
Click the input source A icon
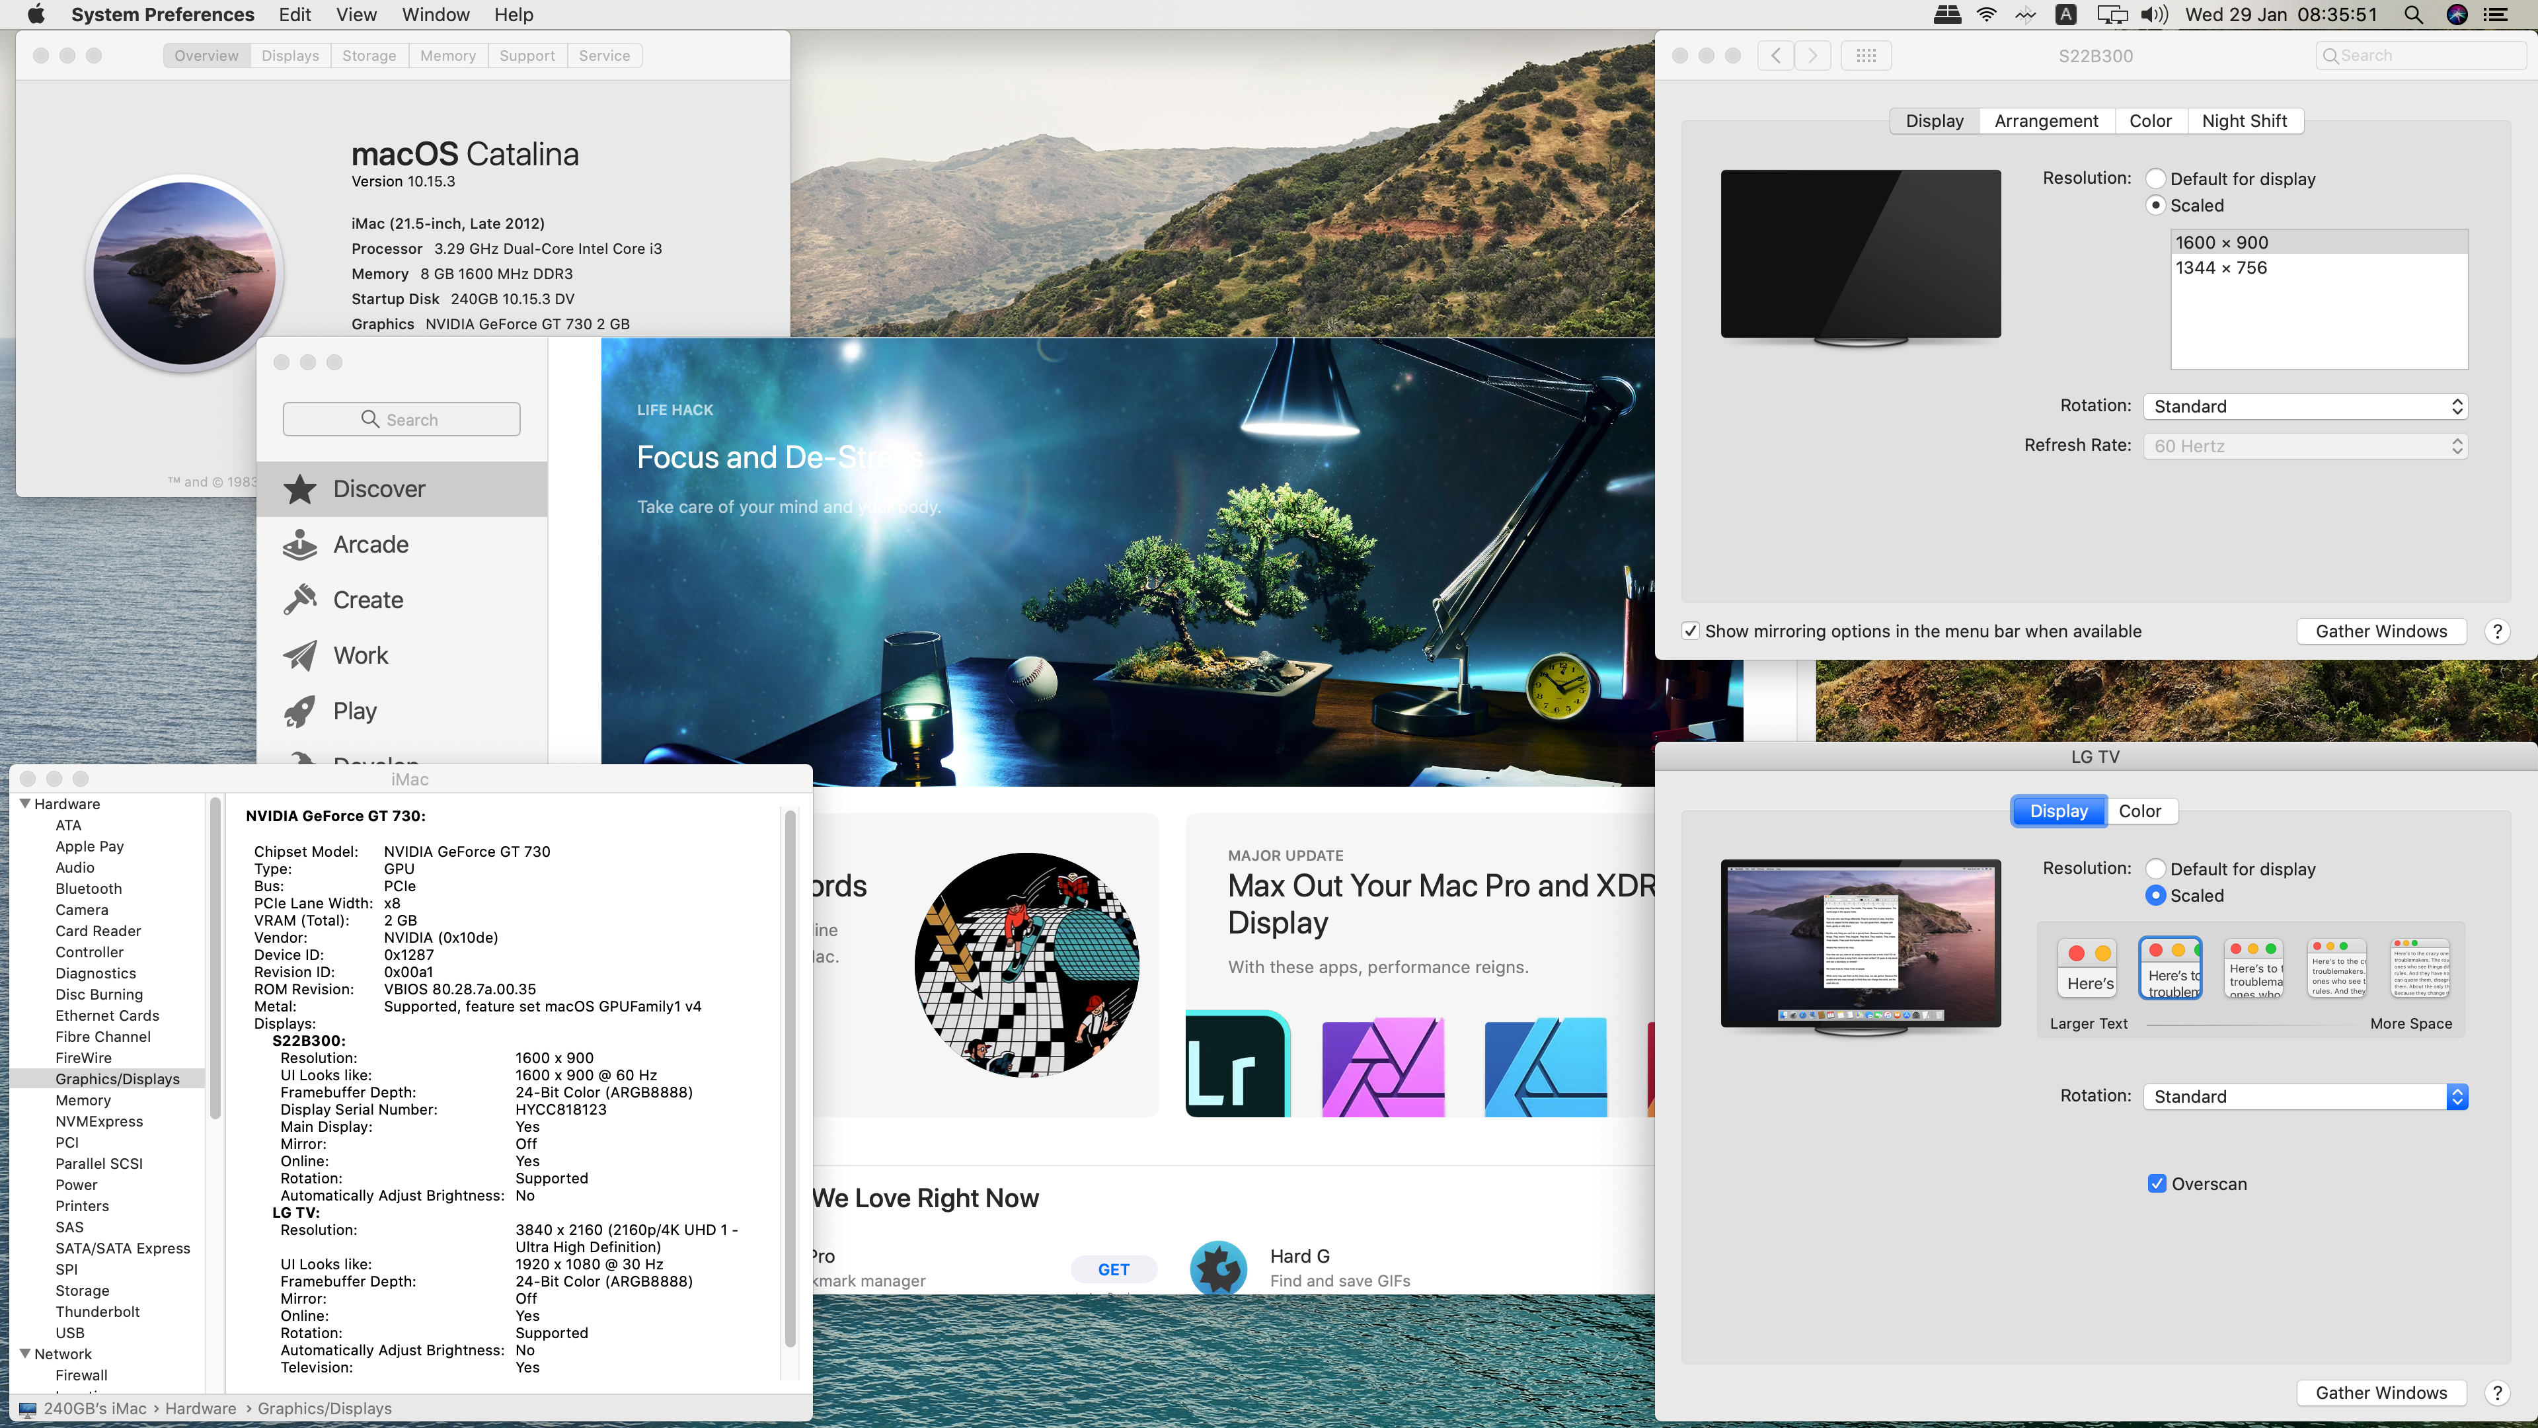click(x=2066, y=15)
